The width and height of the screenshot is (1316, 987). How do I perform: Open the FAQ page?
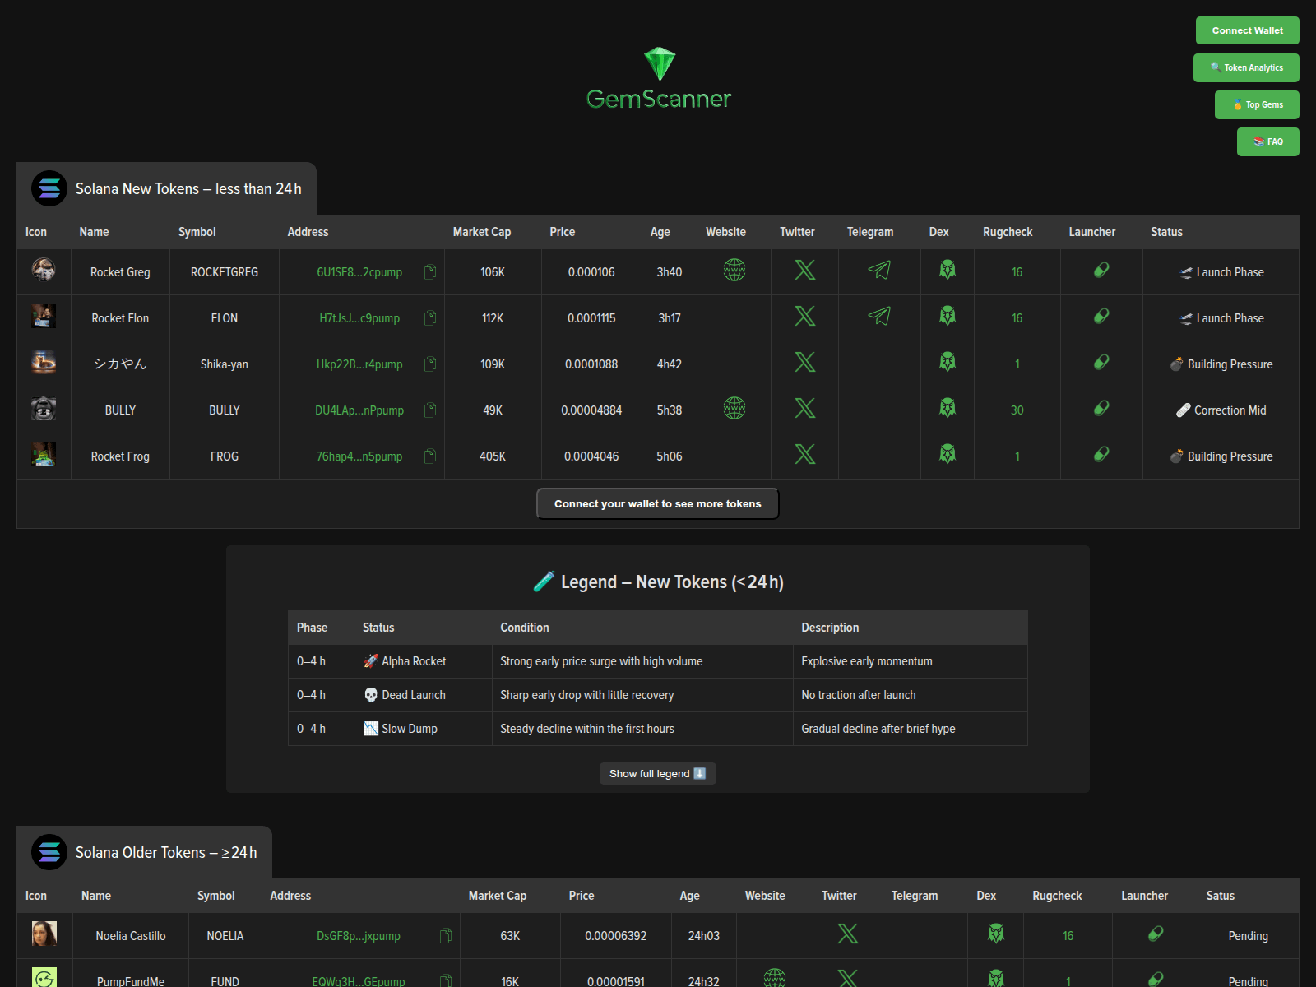[1267, 141]
